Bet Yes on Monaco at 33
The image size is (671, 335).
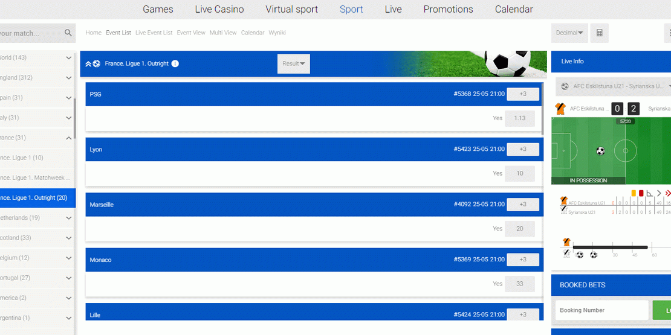519,284
